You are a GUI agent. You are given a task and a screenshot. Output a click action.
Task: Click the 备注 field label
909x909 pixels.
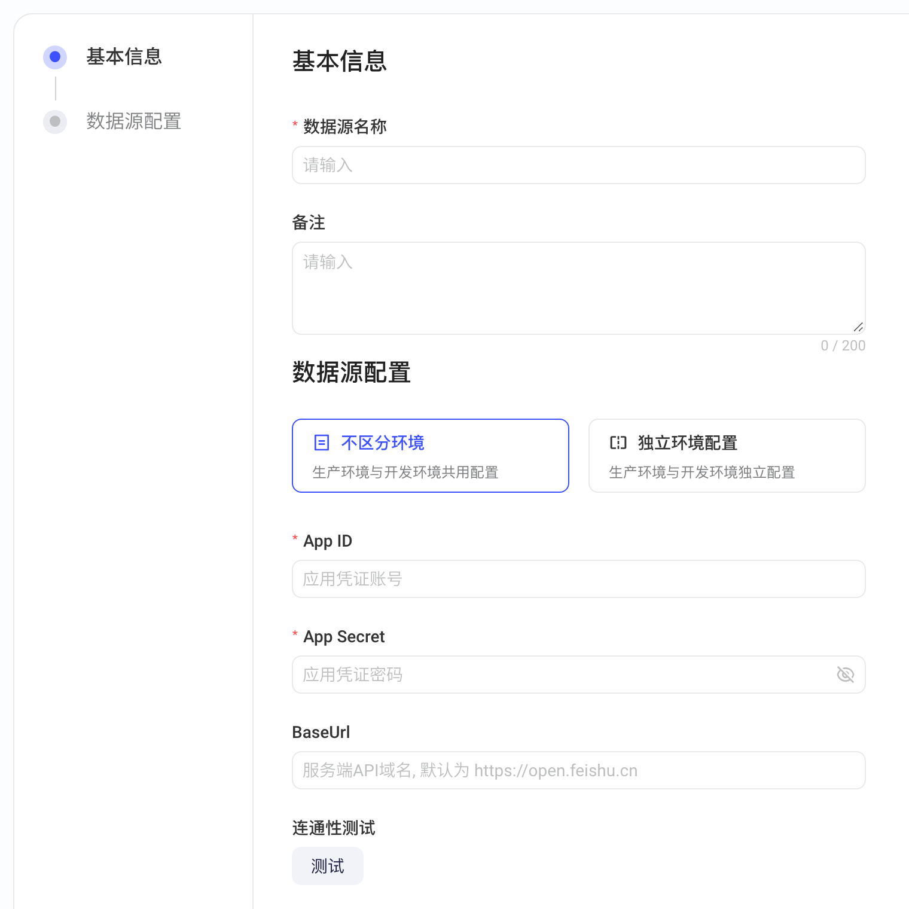click(x=309, y=222)
